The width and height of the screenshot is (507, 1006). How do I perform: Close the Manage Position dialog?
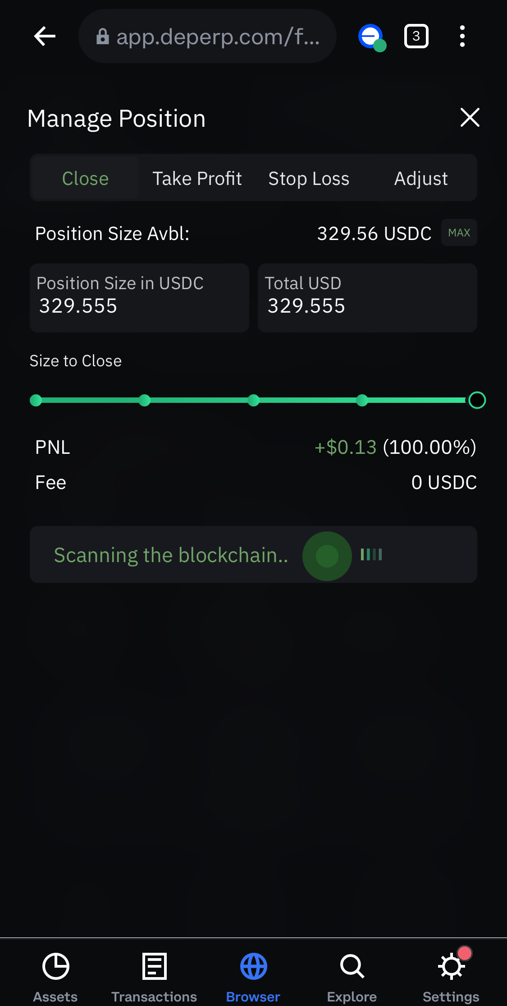click(x=470, y=118)
